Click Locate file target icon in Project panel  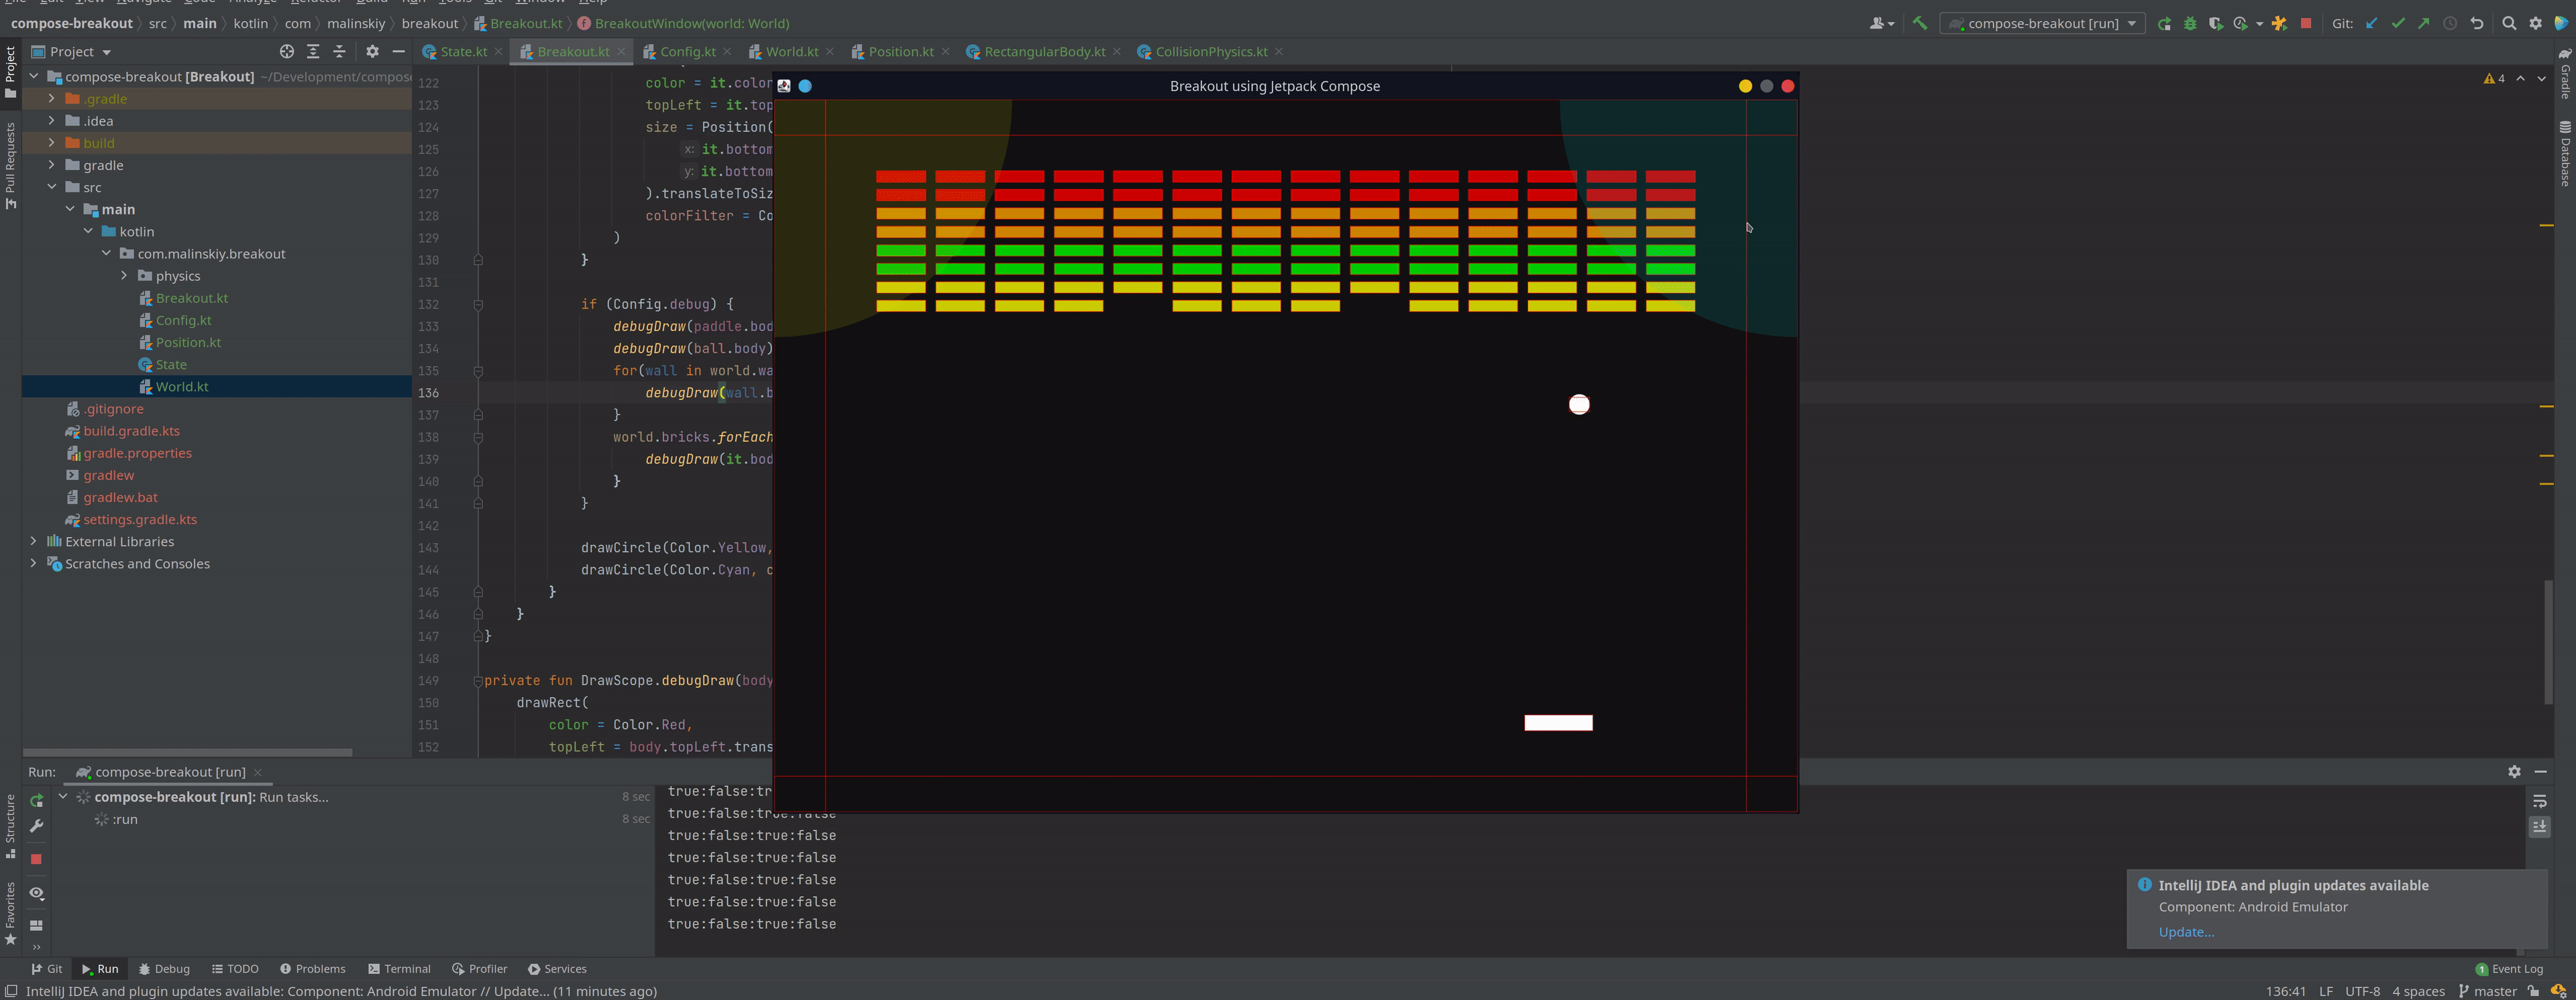coord(287,51)
